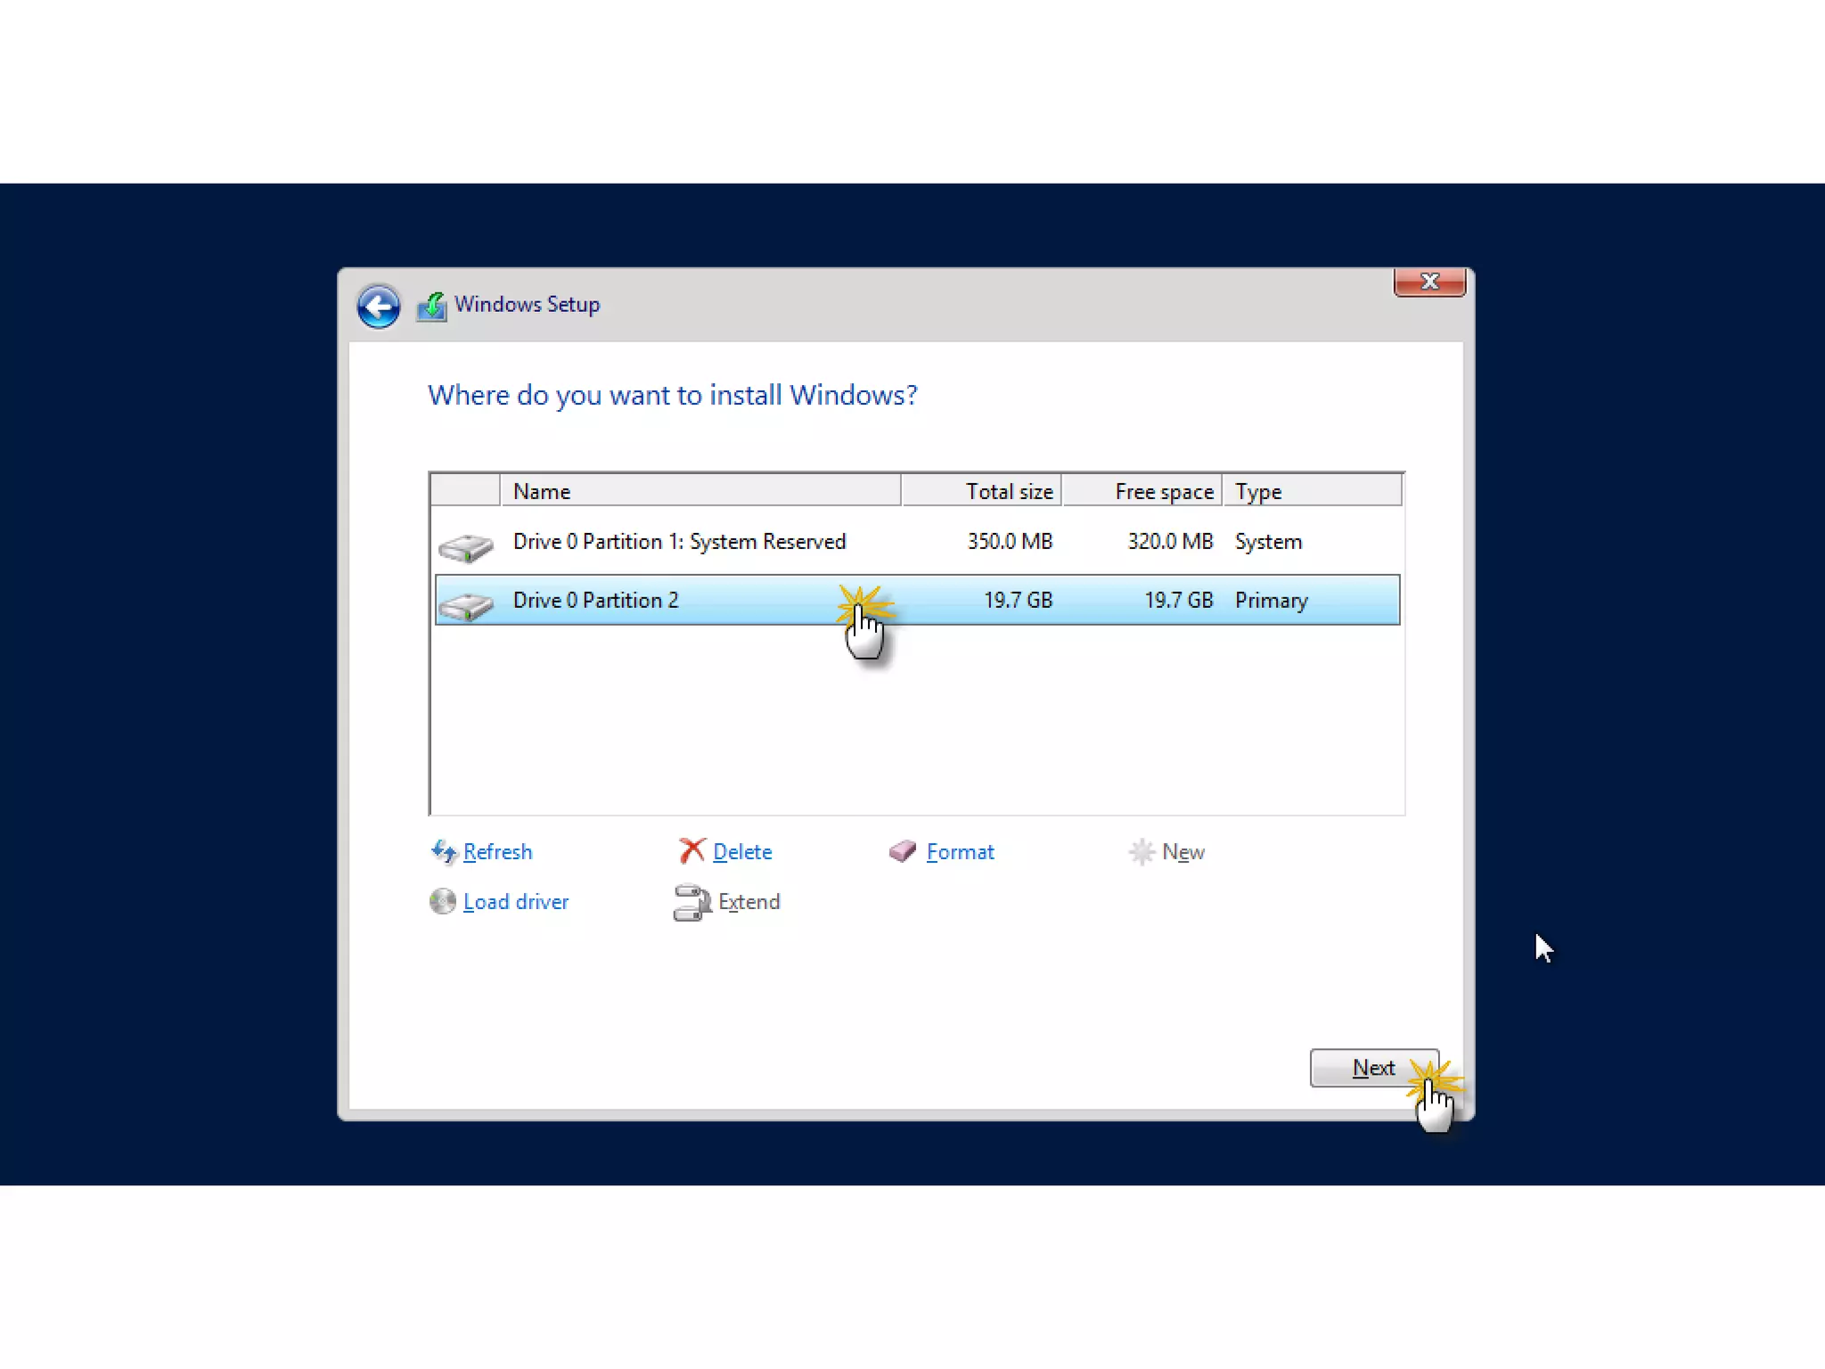
Task: Click the 19.7 GB total size cell
Action: click(x=1018, y=601)
